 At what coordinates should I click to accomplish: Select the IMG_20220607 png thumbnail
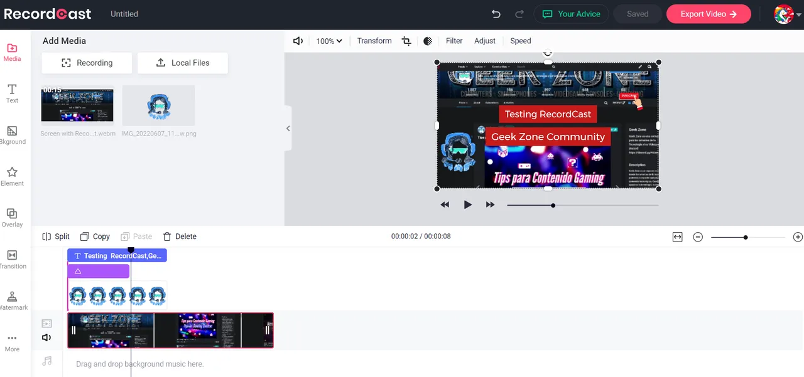click(159, 105)
